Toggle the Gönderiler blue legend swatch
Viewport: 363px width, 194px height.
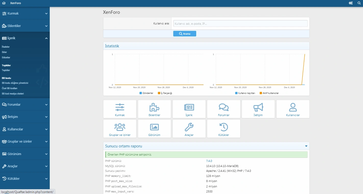141,93
